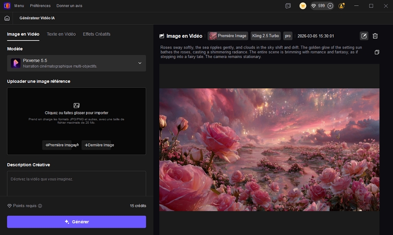The image size is (393, 235).
Task: Switch to the Texte en Vidéo tab
Action: click(x=61, y=34)
